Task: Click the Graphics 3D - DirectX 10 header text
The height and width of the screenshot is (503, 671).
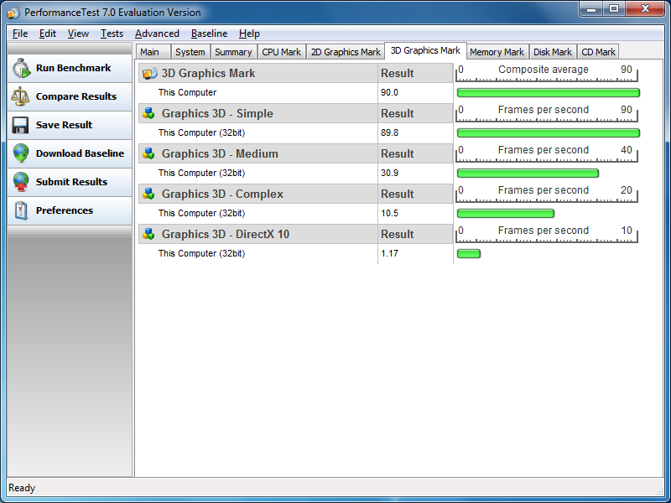Action: 226,235
